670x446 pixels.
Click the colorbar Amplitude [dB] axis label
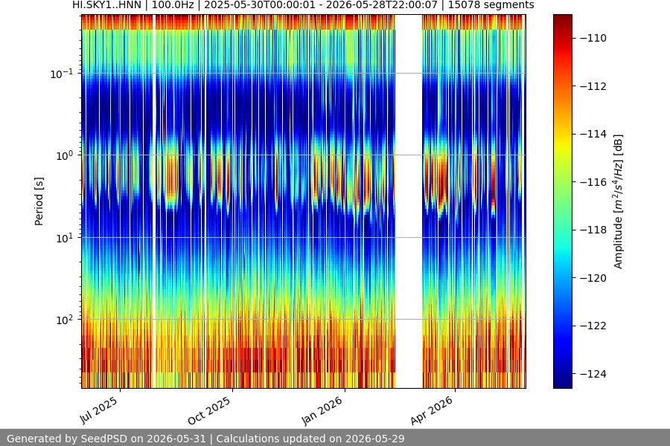coord(619,201)
